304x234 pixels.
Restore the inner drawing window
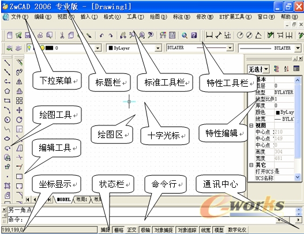294,25
